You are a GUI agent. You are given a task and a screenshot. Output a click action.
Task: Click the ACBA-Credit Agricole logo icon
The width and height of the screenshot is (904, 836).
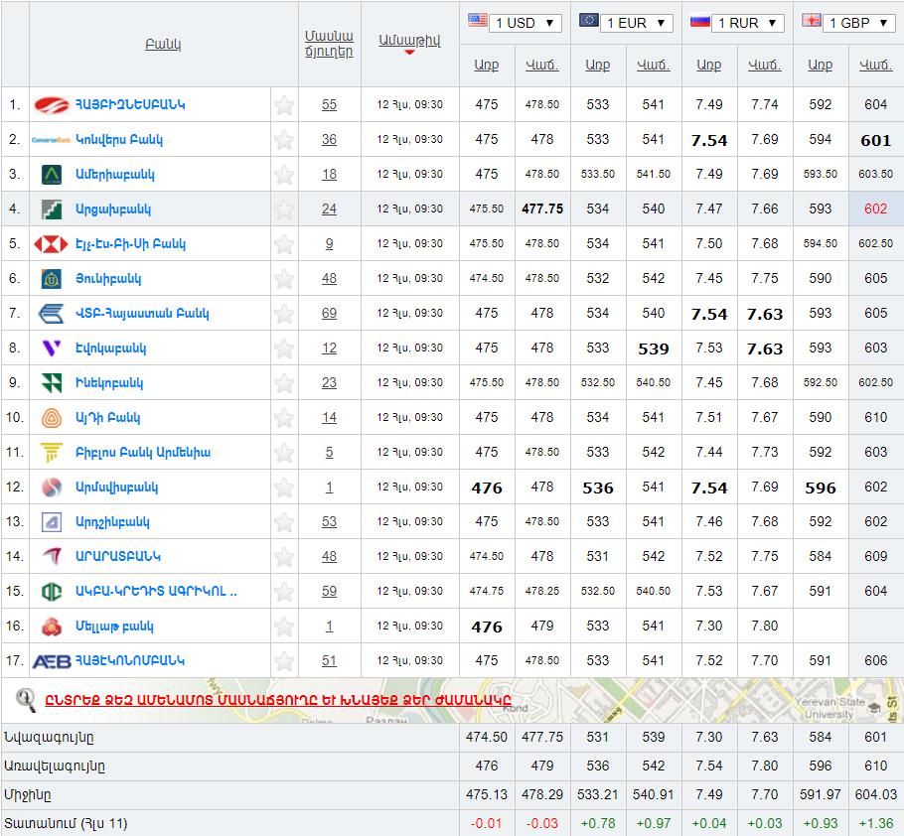pyautogui.click(x=52, y=592)
